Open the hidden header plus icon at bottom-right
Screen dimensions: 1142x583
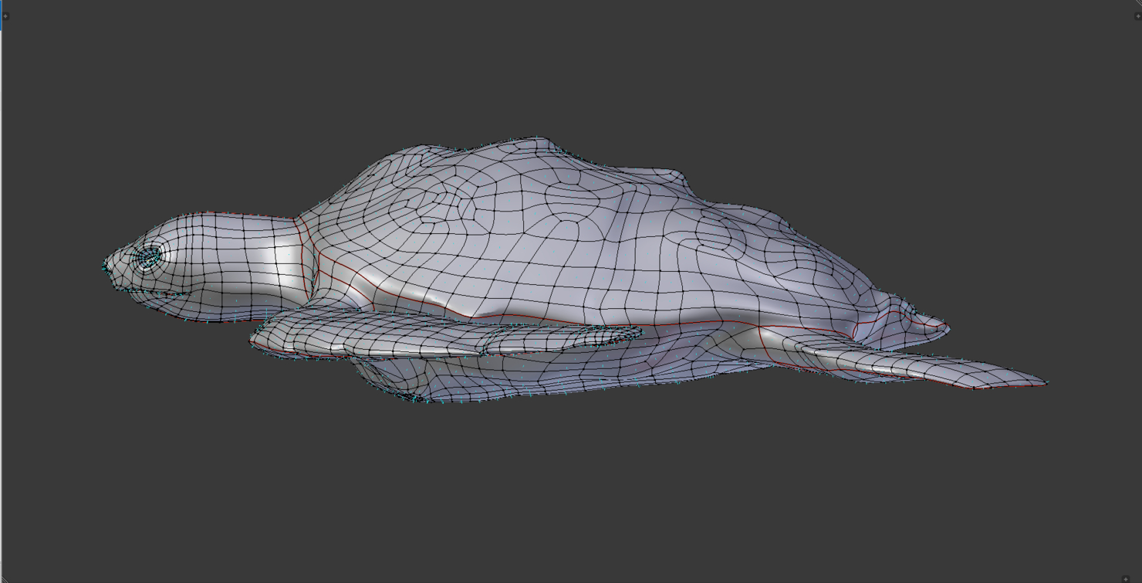(1125, 579)
